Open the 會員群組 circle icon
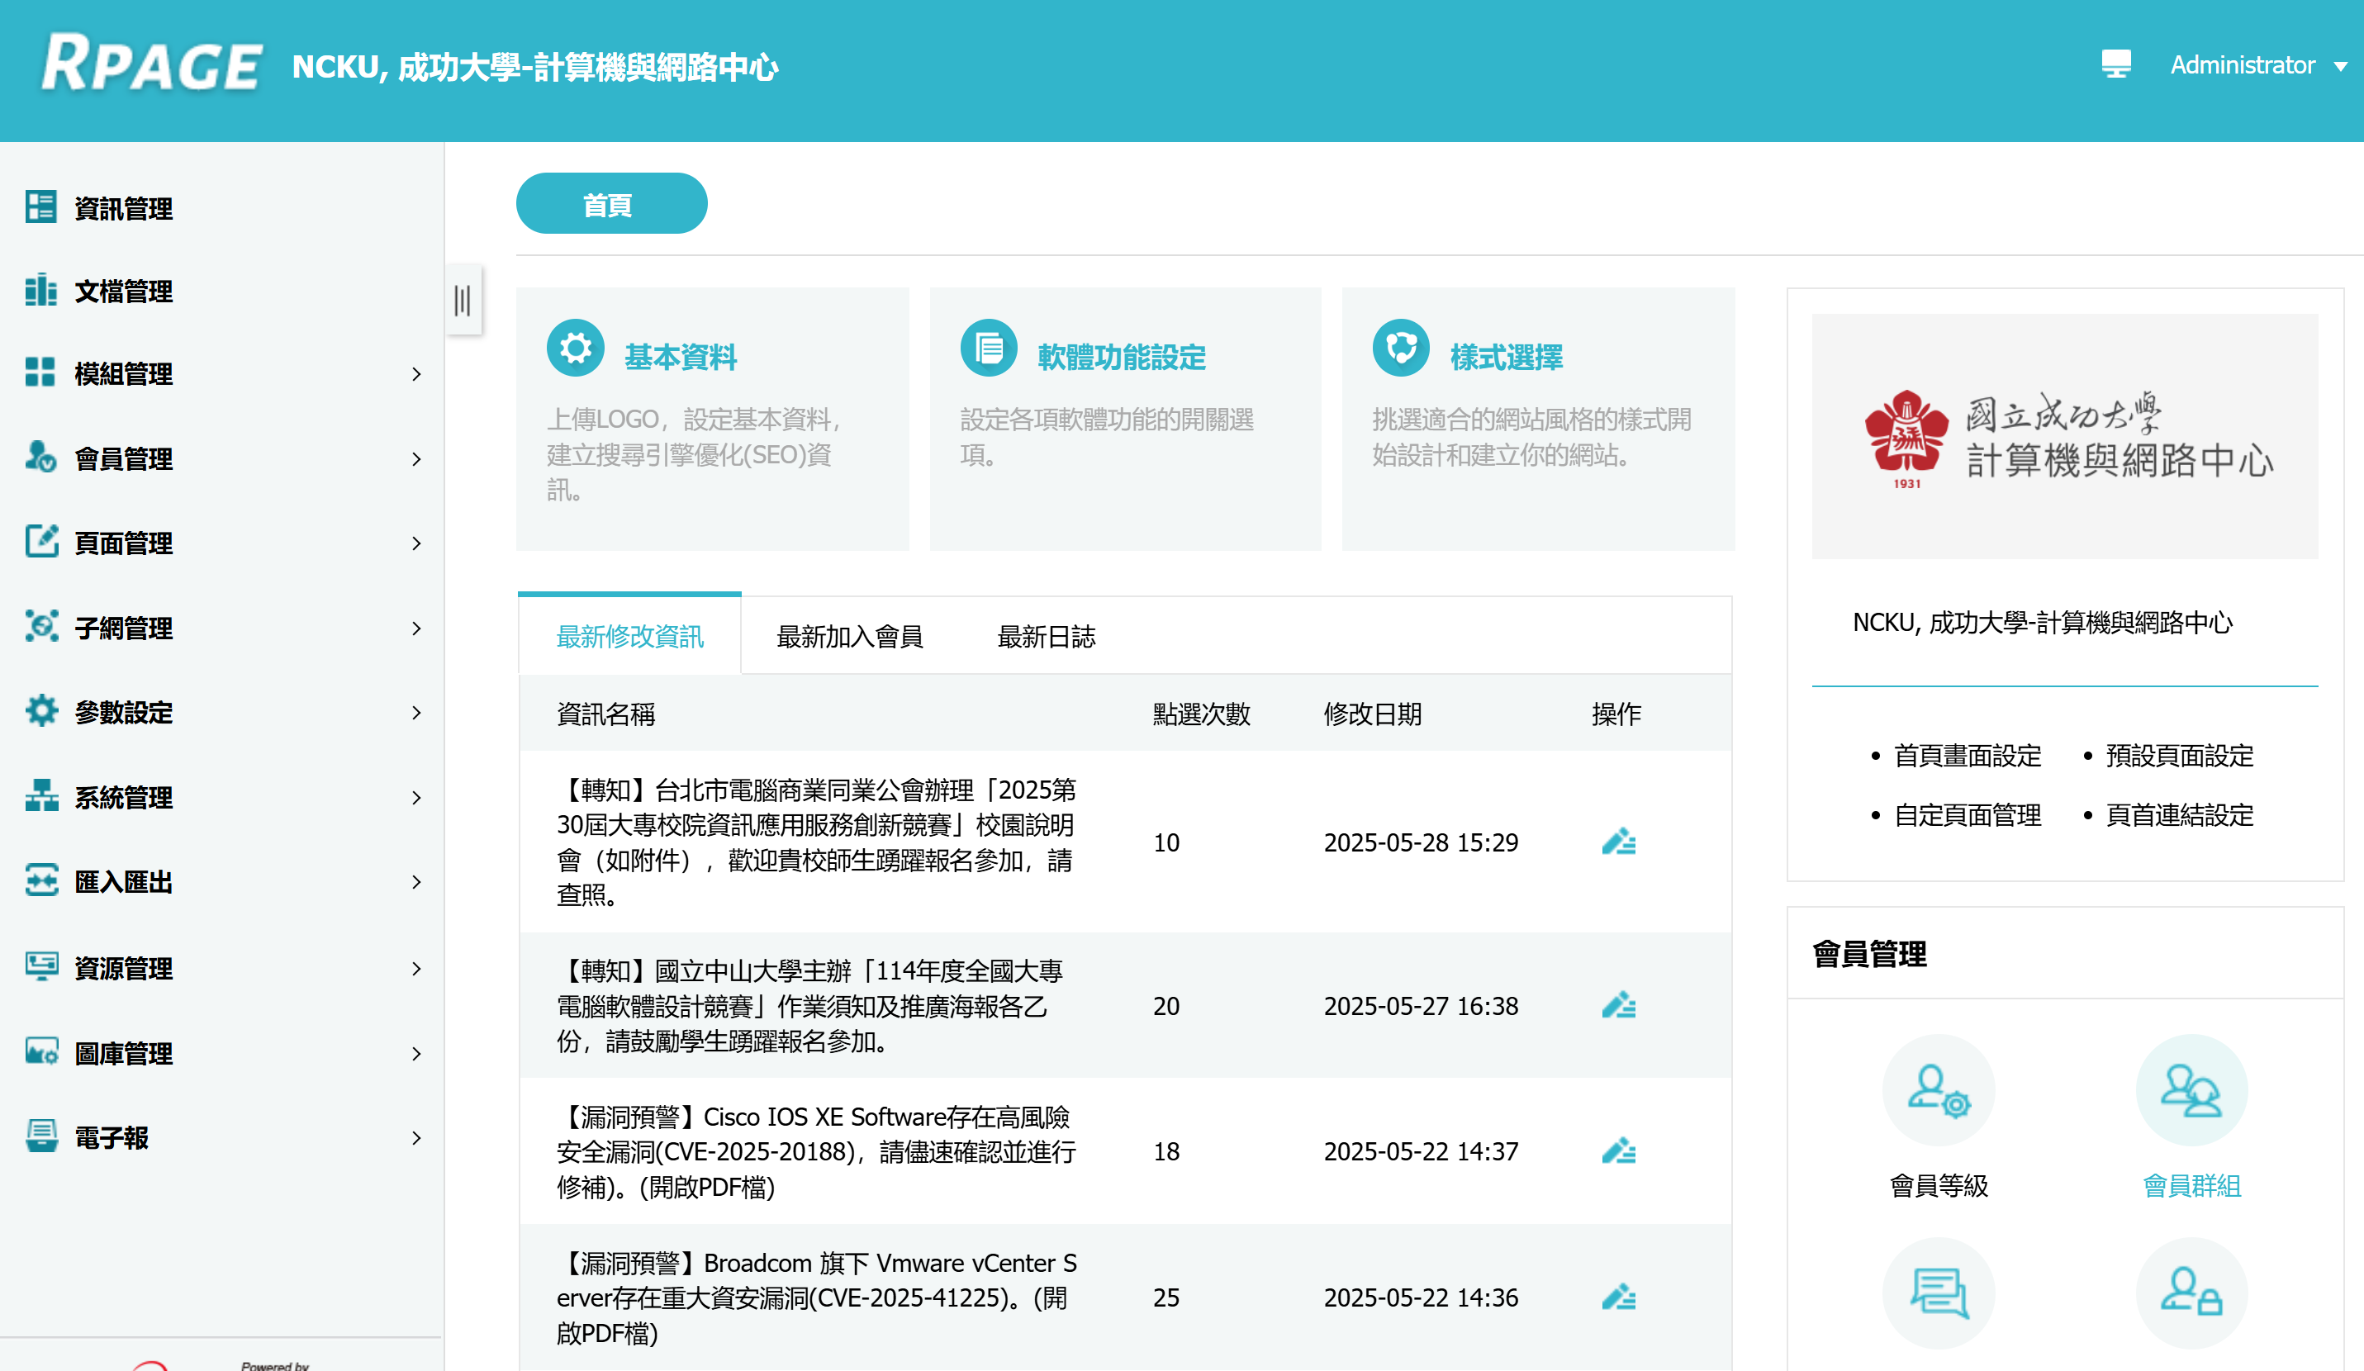Screen dimensions: 2364x1371 (x=2191, y=1089)
